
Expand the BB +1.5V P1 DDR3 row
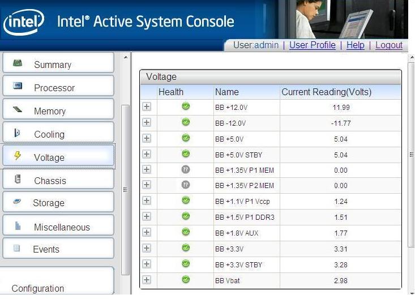click(147, 216)
